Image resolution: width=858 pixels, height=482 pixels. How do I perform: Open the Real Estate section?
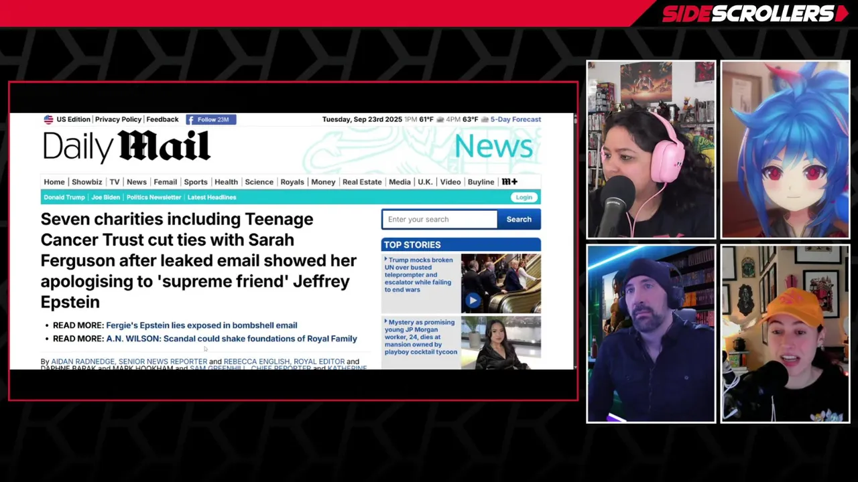(x=362, y=182)
